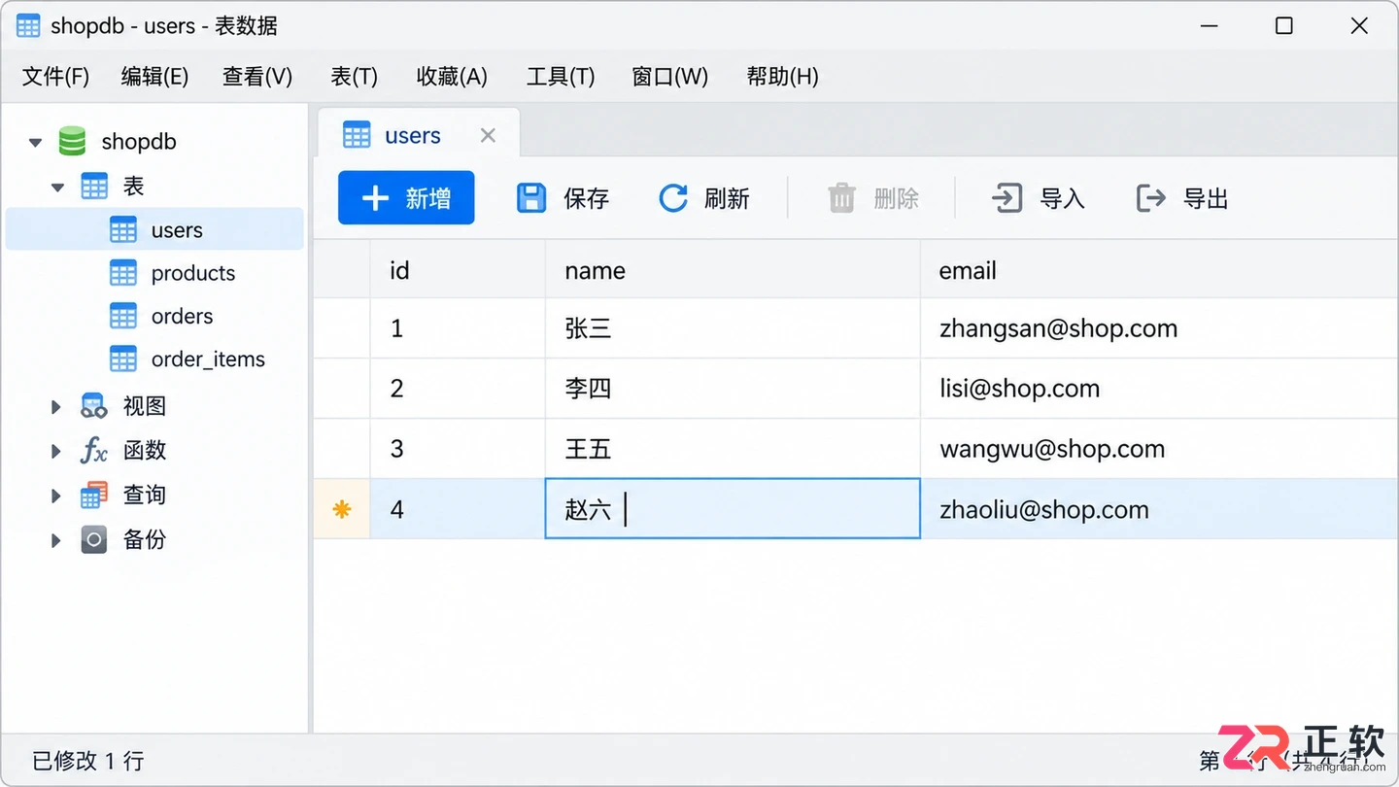Screen dimensions: 1399x787
Task: Click the 视图 views icon
Action: click(x=94, y=406)
